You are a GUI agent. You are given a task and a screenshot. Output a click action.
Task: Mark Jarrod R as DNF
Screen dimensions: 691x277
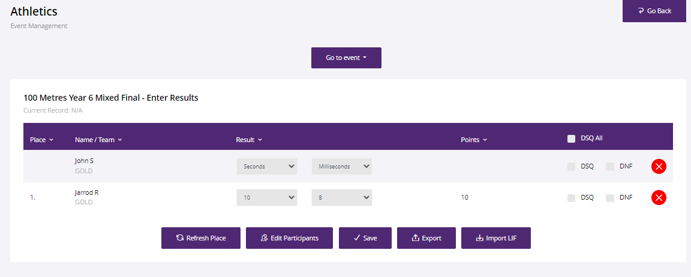[x=610, y=198]
